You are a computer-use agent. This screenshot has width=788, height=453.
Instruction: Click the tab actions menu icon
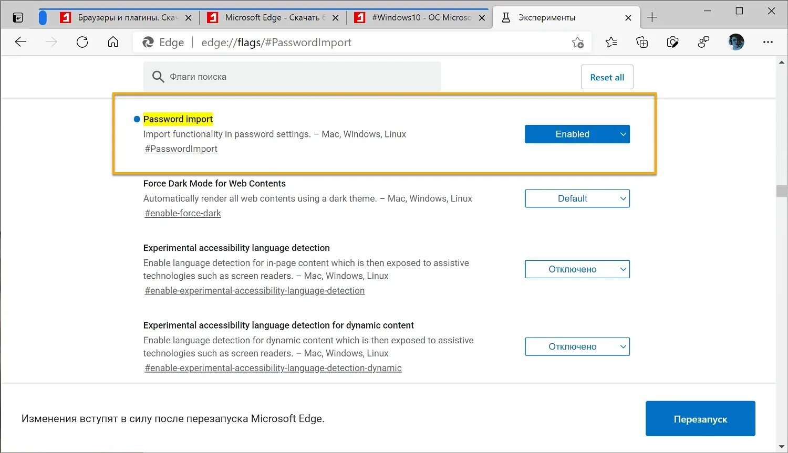point(18,18)
